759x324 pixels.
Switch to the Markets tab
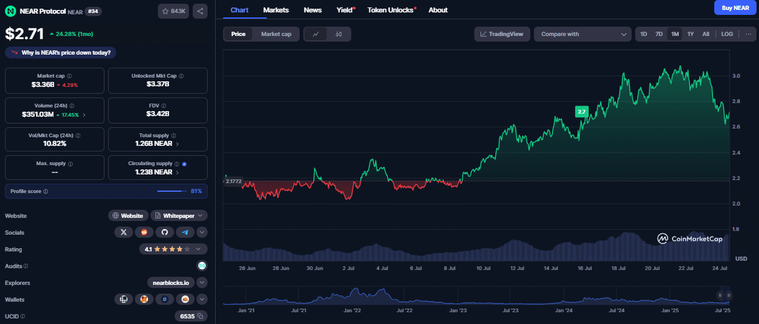coord(276,10)
